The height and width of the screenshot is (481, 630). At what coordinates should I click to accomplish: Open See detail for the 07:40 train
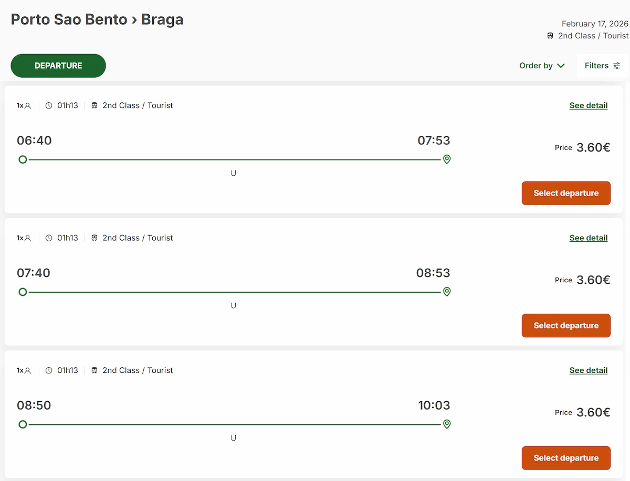(588, 238)
